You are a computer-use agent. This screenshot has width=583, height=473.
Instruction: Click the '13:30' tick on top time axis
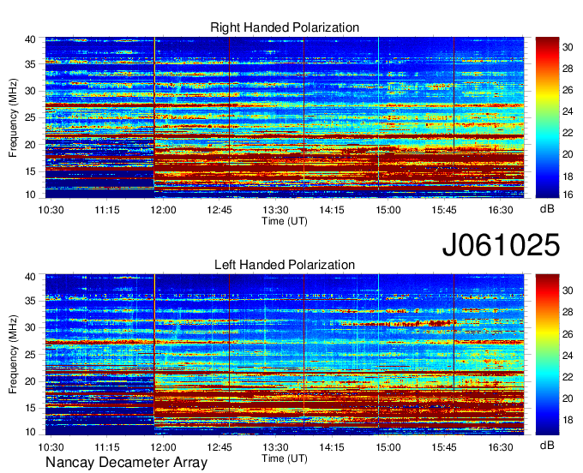pos(275,210)
